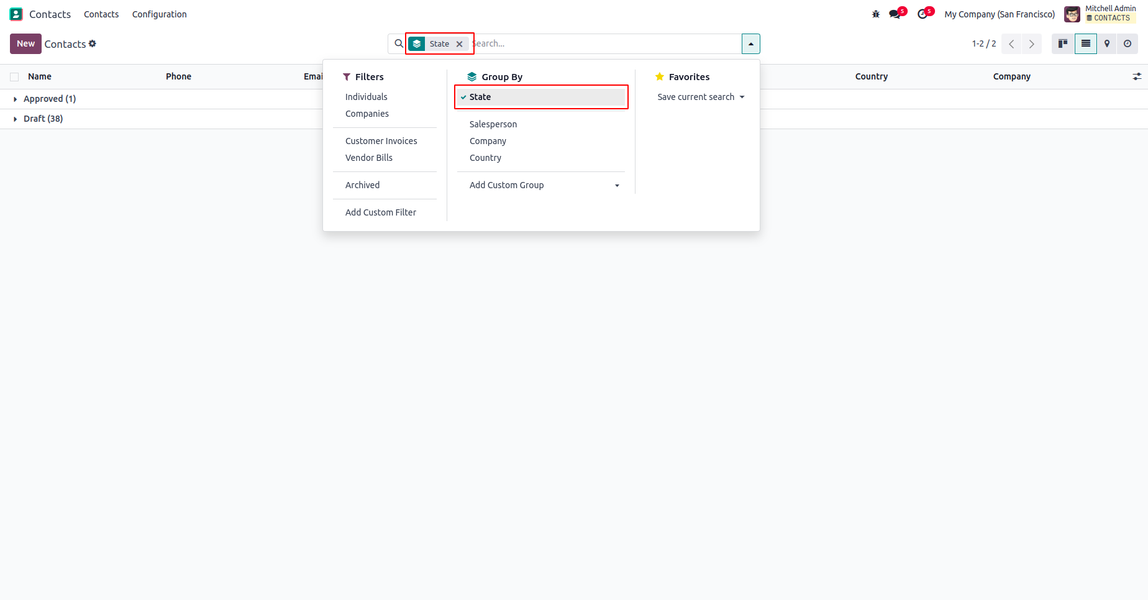
Task: Open the debug bug icon menu
Action: 876,14
